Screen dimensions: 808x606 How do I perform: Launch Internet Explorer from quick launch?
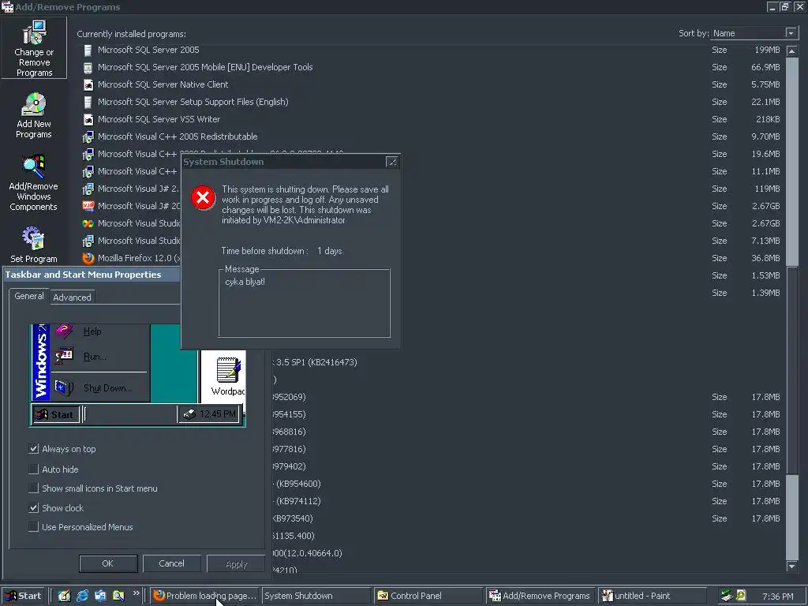point(82,596)
